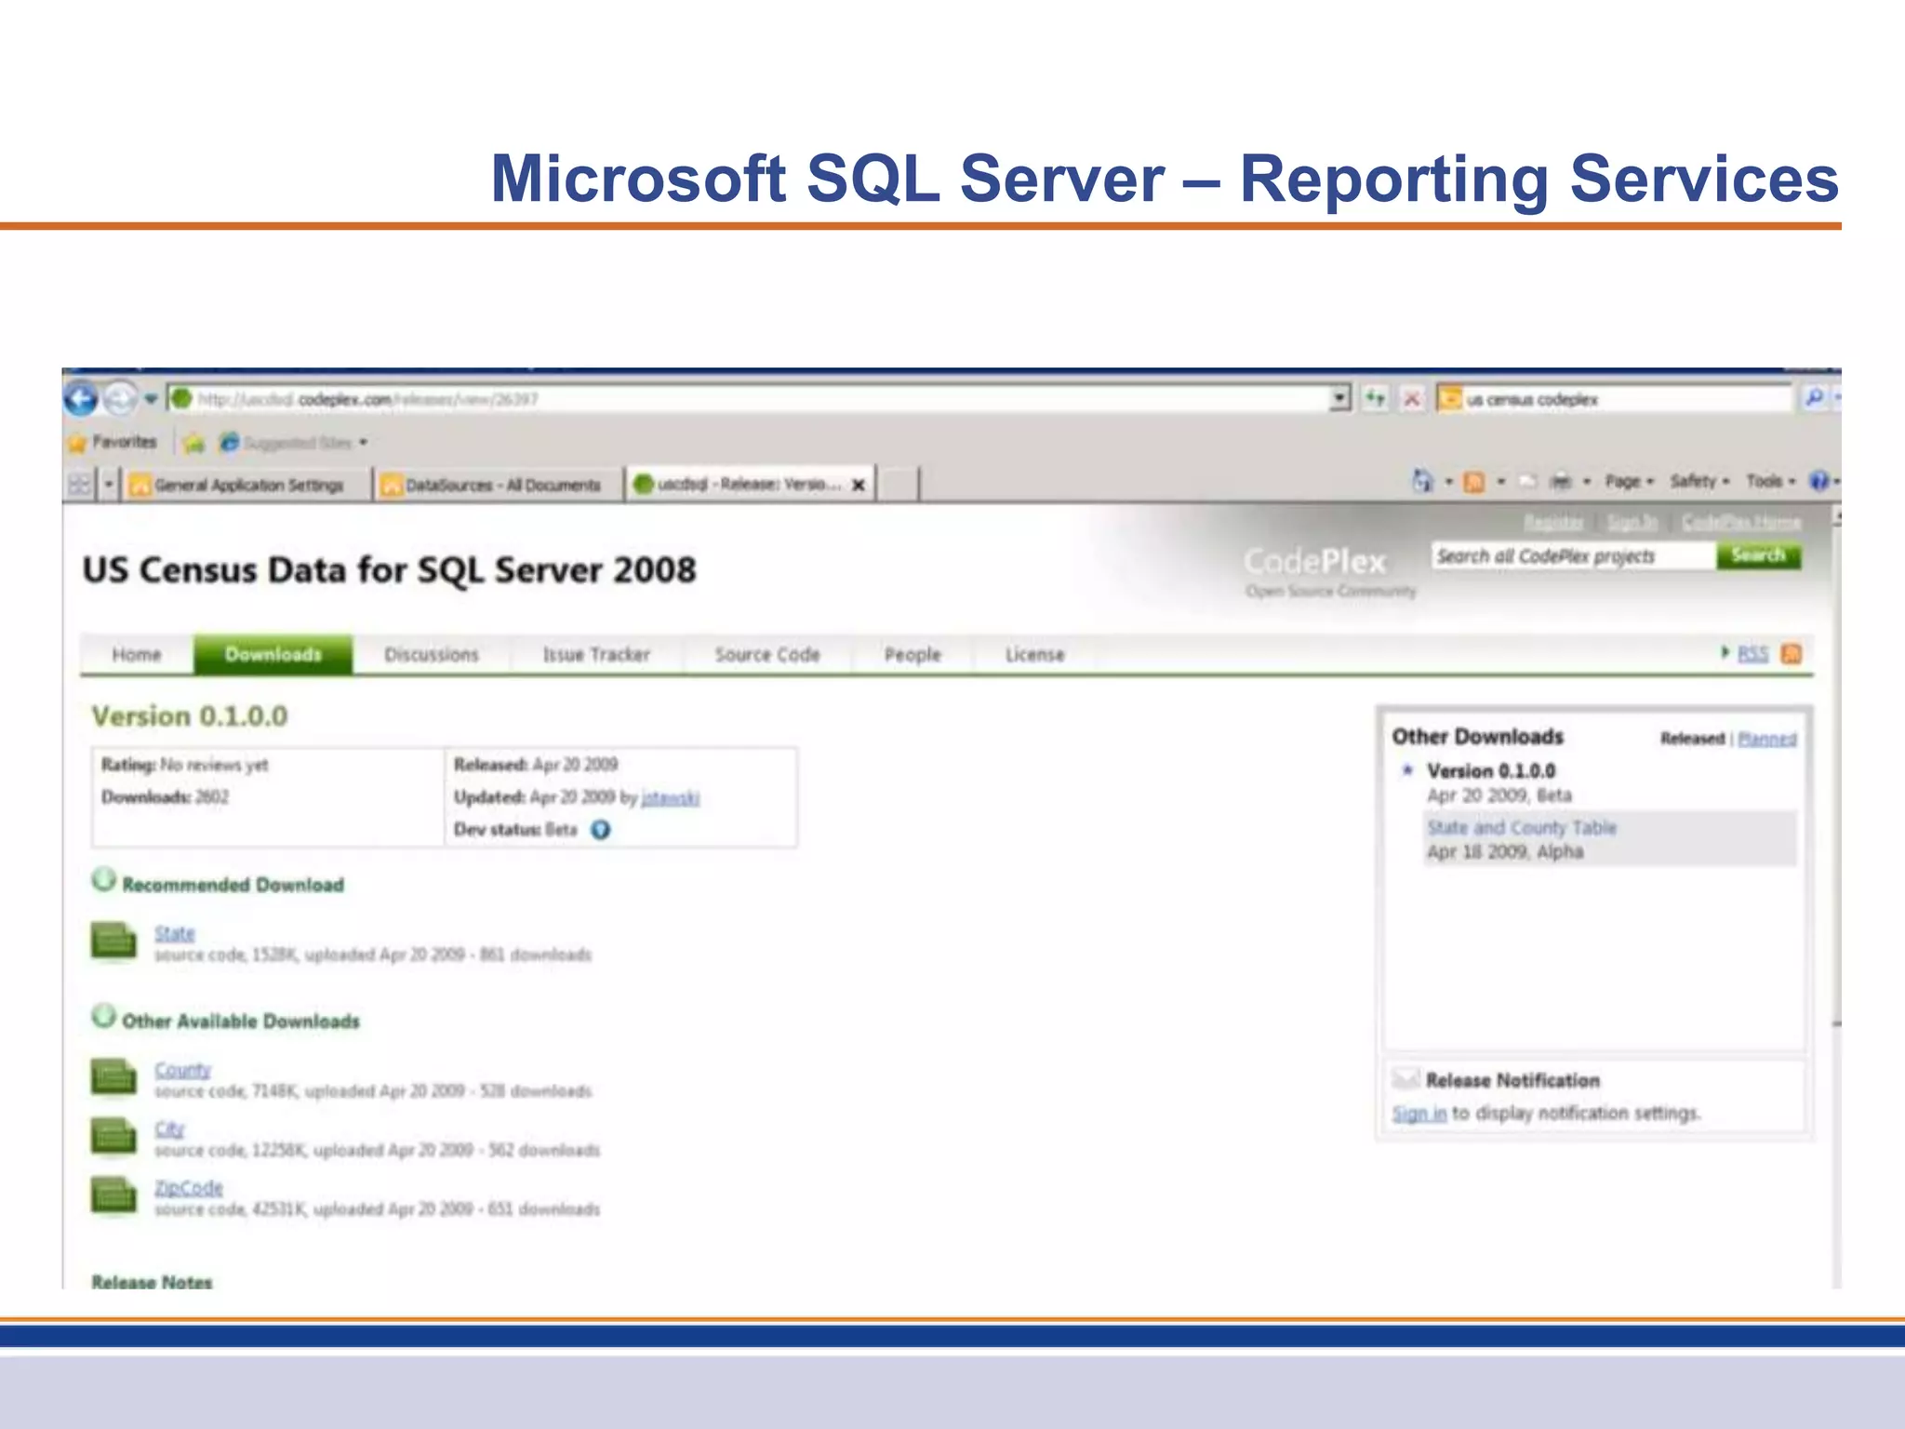The width and height of the screenshot is (1905, 1429).
Task: Go to the Home project tab
Action: pos(137,654)
